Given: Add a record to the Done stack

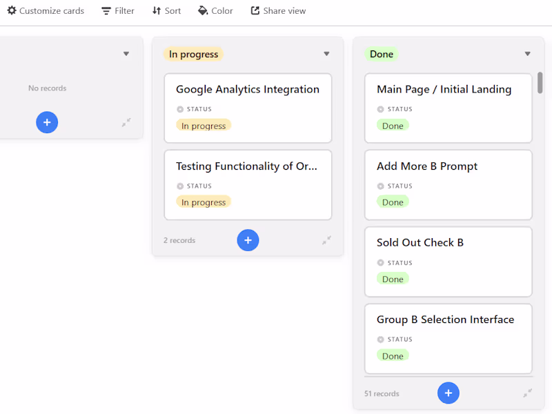Looking at the screenshot, I should [448, 393].
